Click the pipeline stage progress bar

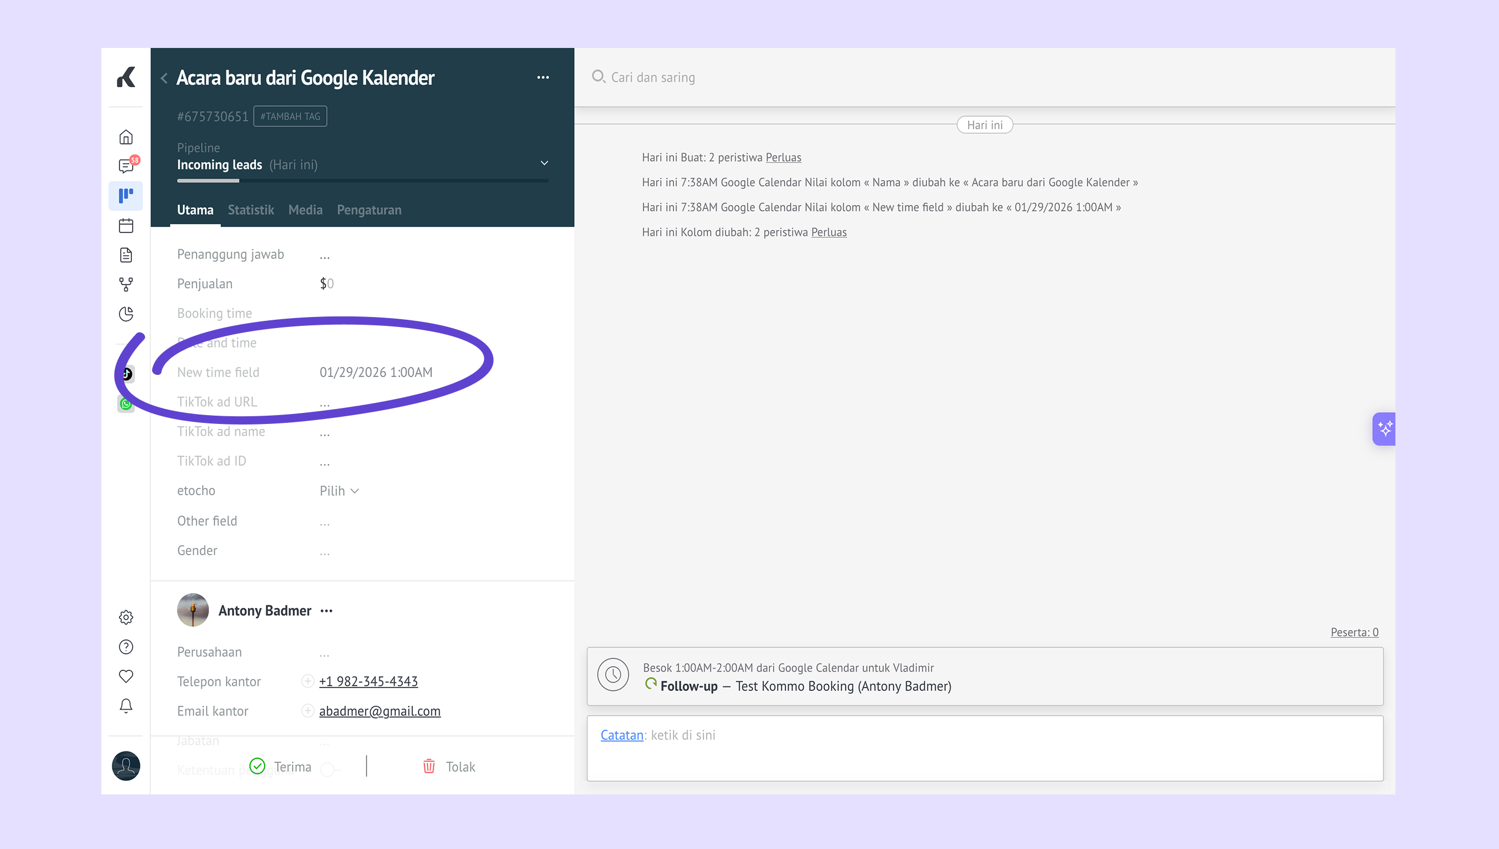(x=362, y=181)
